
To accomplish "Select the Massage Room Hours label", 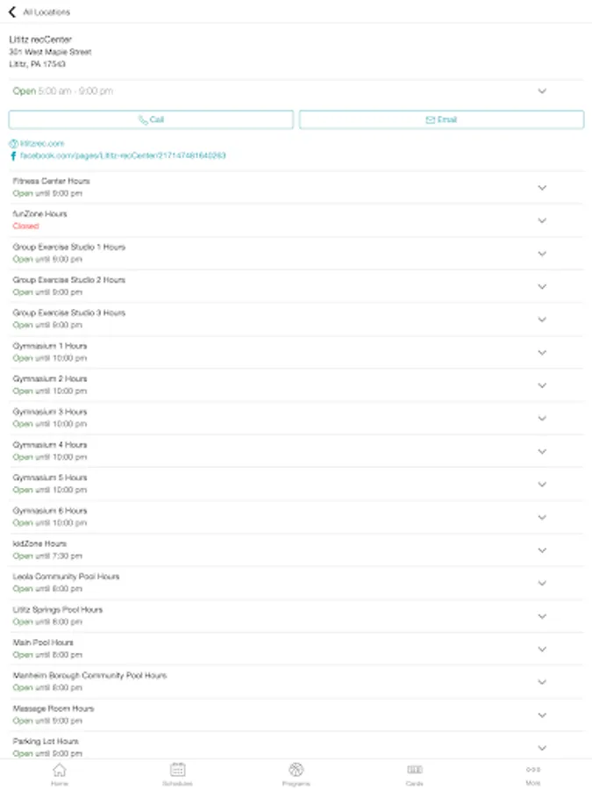I will [x=53, y=708].
